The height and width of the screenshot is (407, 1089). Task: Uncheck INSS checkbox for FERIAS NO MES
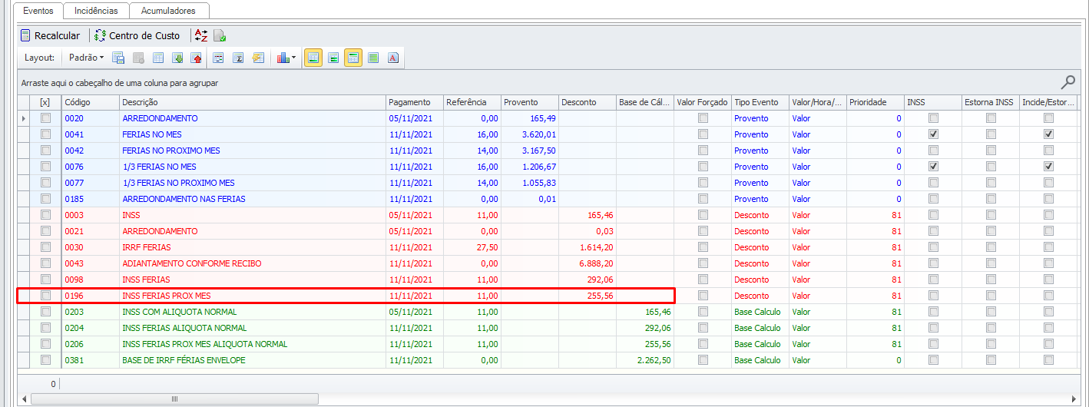[x=933, y=134]
